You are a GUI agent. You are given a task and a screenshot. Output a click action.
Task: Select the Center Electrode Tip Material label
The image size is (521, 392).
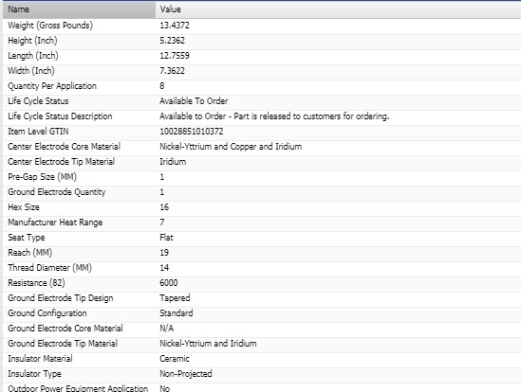pos(61,162)
